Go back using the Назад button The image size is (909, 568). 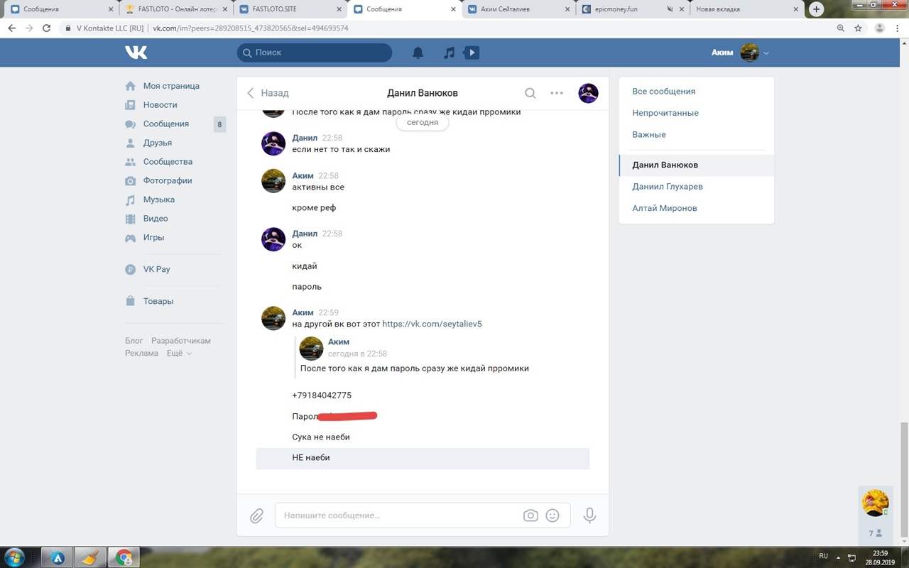click(268, 93)
